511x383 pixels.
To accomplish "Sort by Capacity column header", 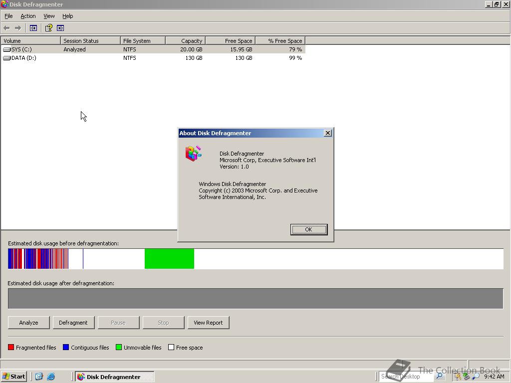I will point(186,41).
